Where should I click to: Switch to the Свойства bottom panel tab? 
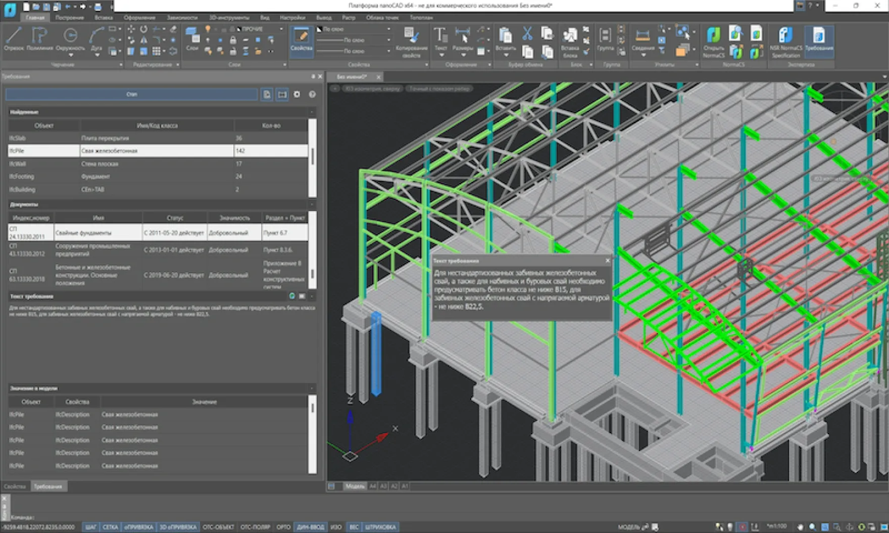15,487
